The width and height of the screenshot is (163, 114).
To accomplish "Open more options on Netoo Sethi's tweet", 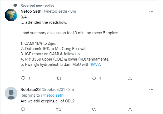I will [151, 11].
